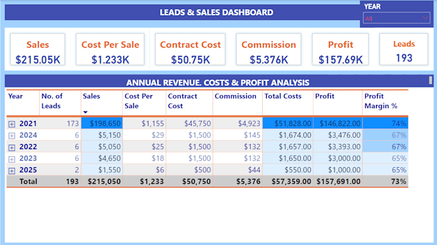The height and width of the screenshot is (245, 437).
Task: Click the 2025 profit cell $1,000.00
Action: (338, 170)
